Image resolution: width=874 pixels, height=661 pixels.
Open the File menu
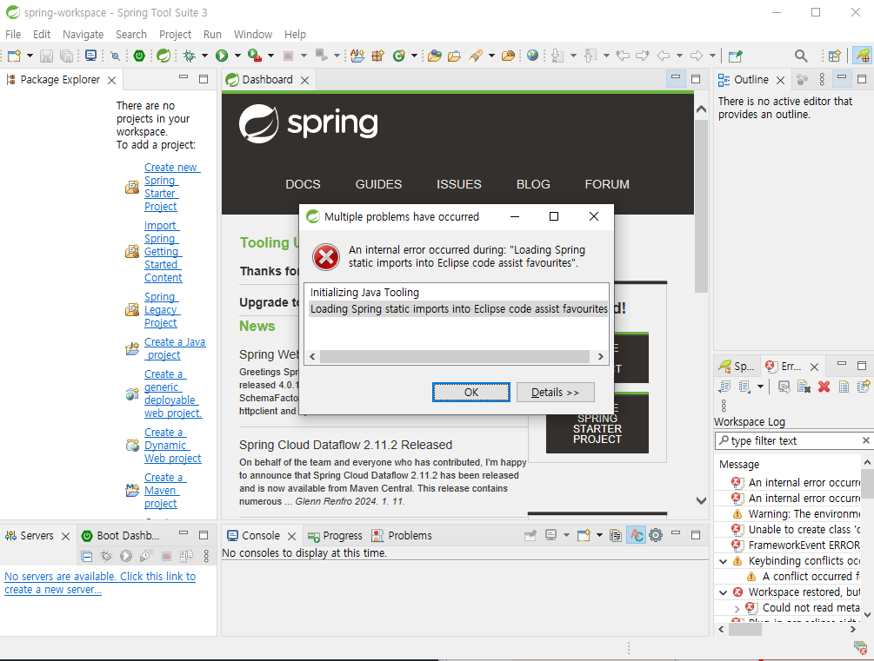point(13,34)
